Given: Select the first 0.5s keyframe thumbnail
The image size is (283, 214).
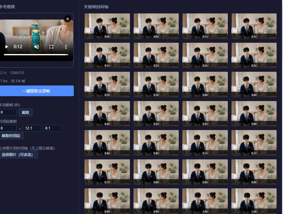Looking at the screenshot, I should [x=156, y=114].
